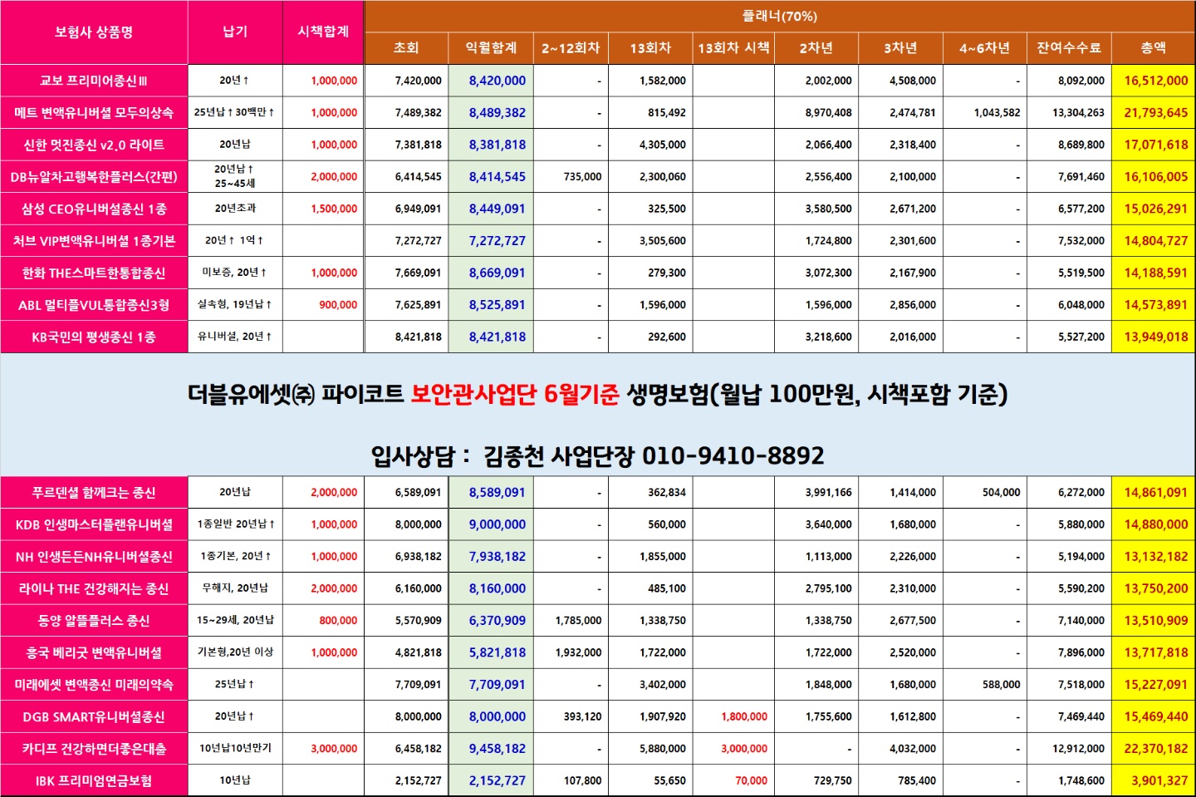Image resolution: width=1196 pixels, height=797 pixels.
Task: Select 잔여수수료 value 12,912,000
Action: (x=1078, y=748)
